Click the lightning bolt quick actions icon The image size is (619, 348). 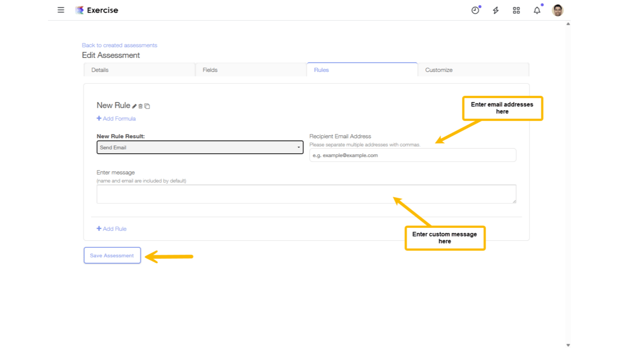click(x=496, y=10)
